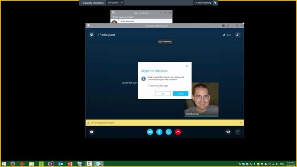Open the Windows Start button
The image size is (297, 167).
pyautogui.click(x=4, y=164)
